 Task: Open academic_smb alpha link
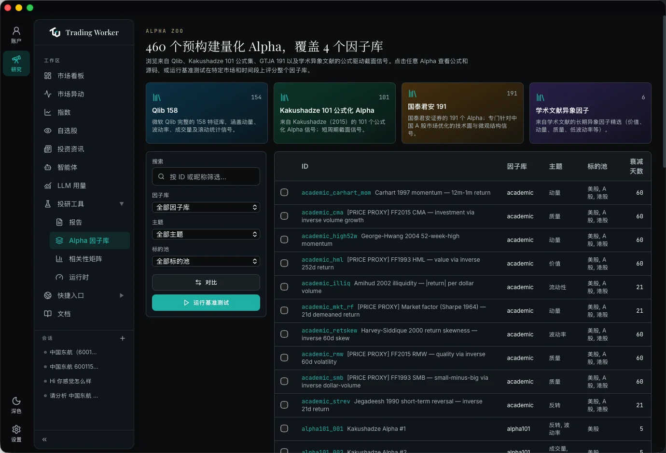point(322,378)
